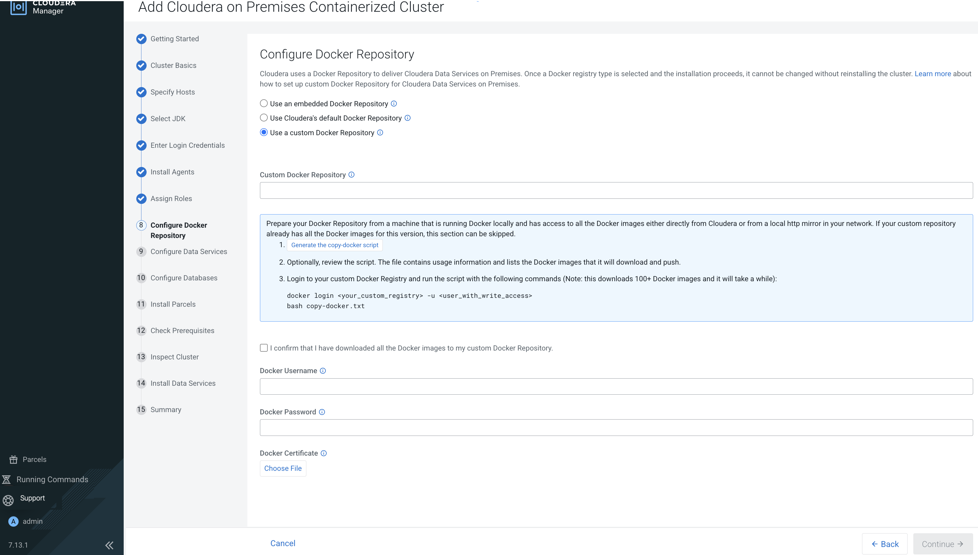Viewport: 978px width, 555px height.
Task: Click Generate the copy-docker script button
Action: (334, 245)
